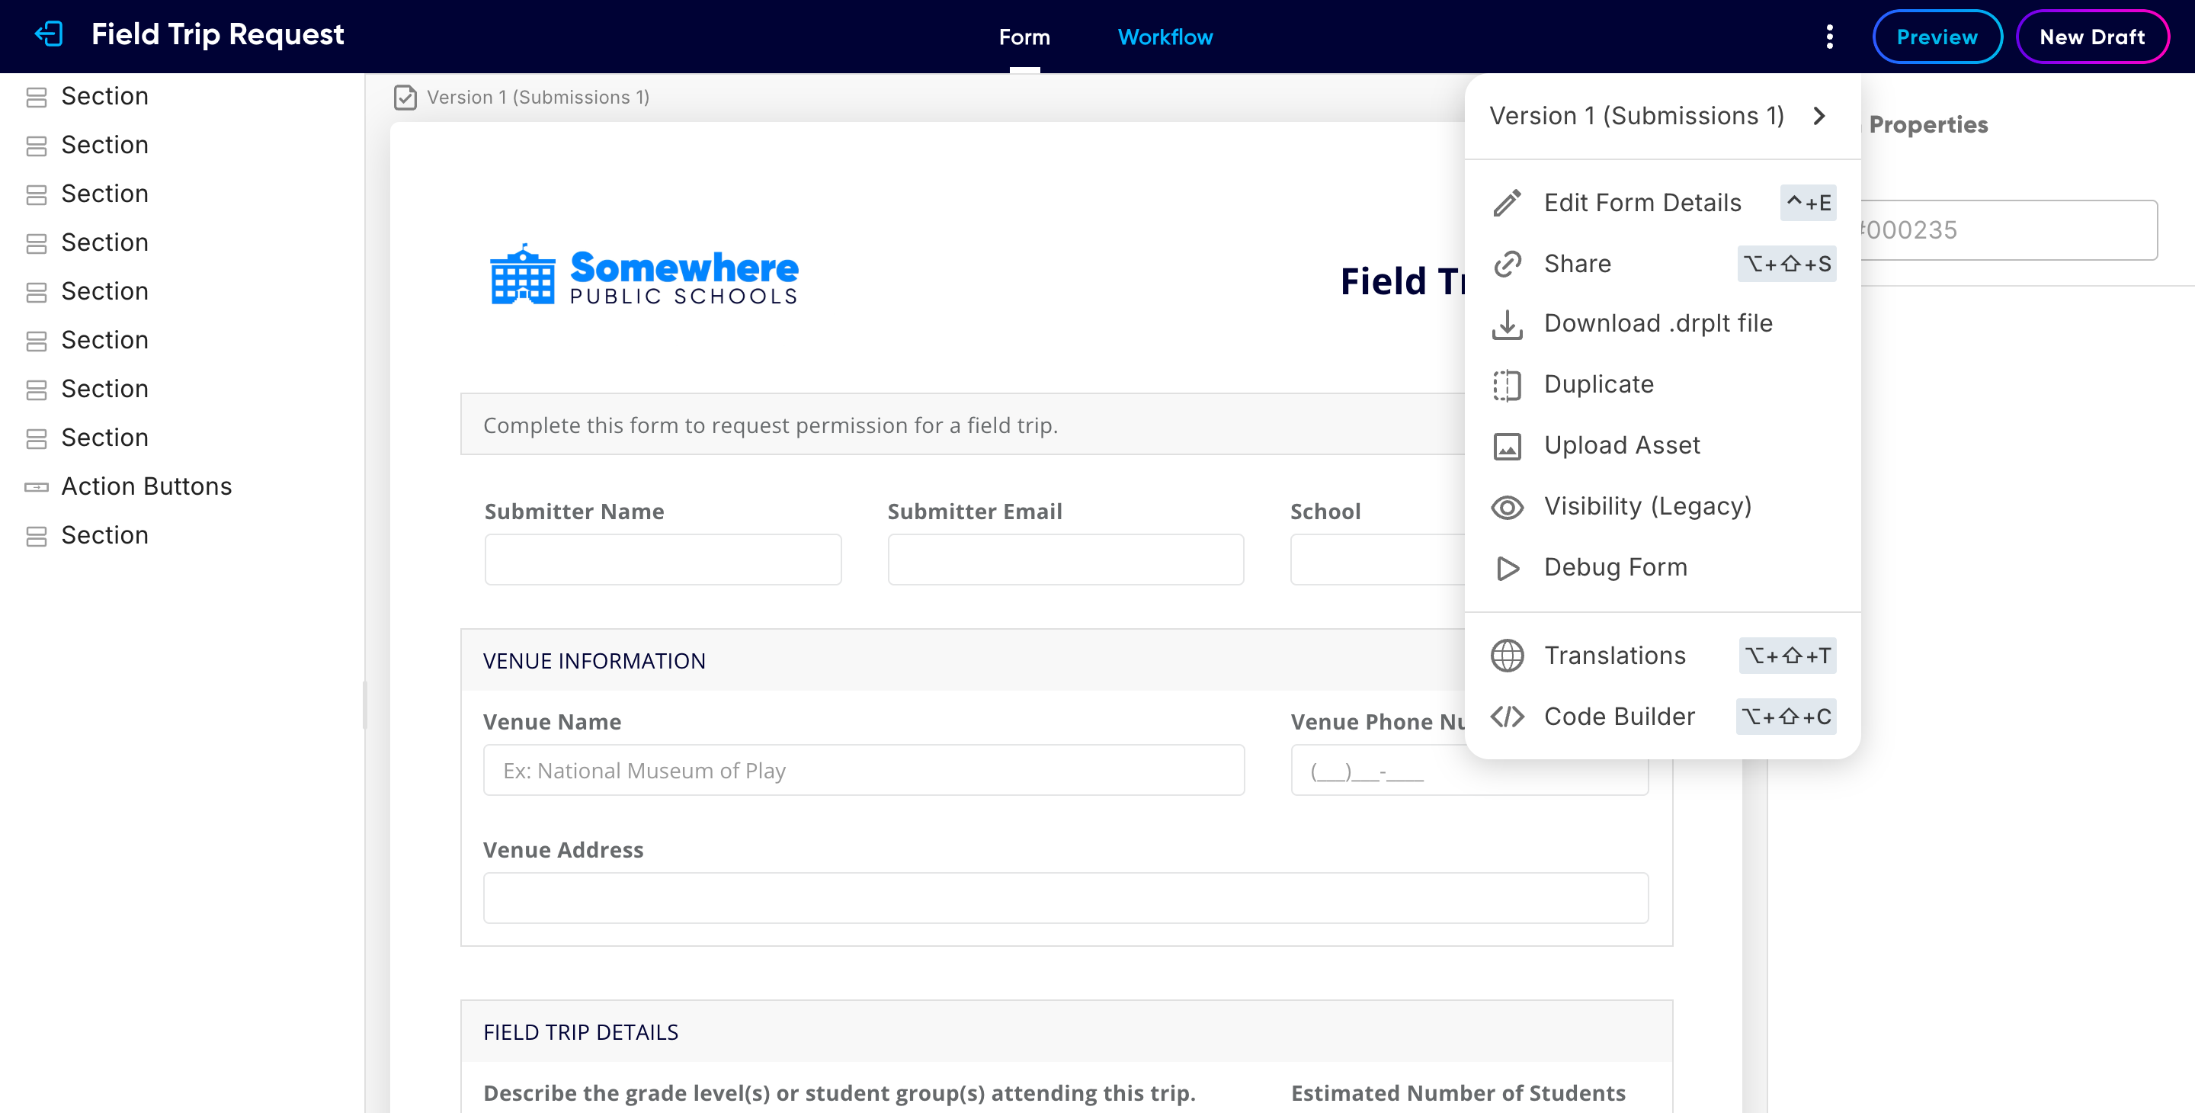Switch to the Workflow tab
The height and width of the screenshot is (1113, 2195).
coord(1165,37)
